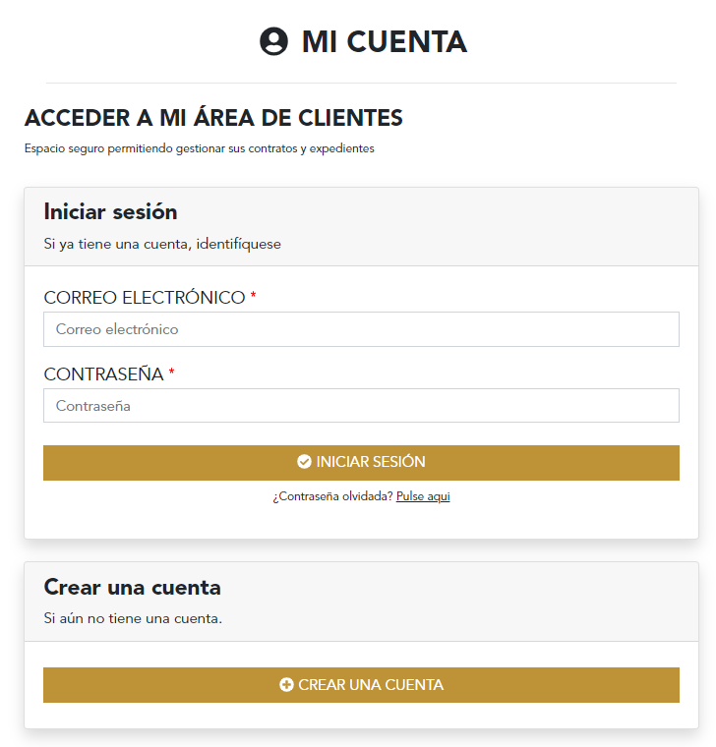Click the 'Si ya tiene una cuenta' text
716x747 pixels.
click(162, 244)
